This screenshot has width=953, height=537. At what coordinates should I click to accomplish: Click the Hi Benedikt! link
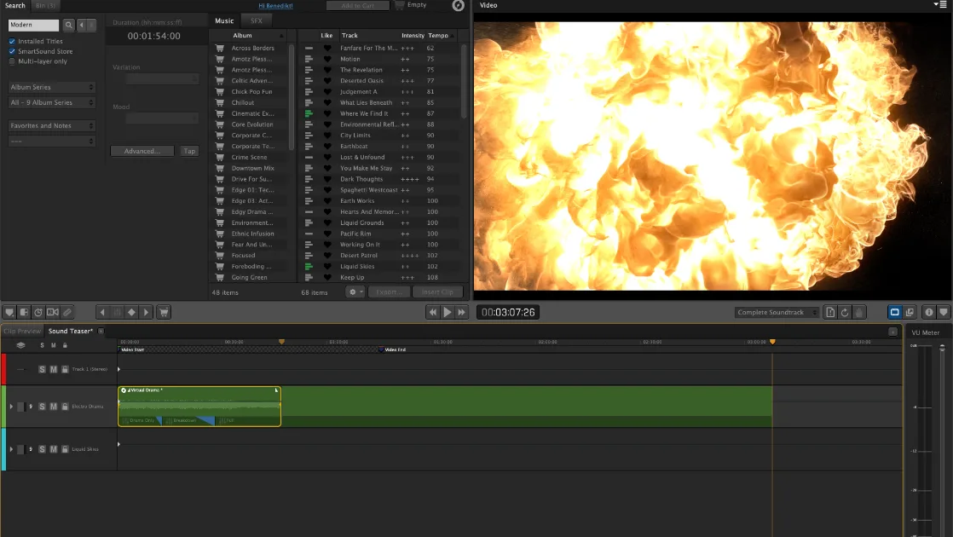click(x=276, y=6)
